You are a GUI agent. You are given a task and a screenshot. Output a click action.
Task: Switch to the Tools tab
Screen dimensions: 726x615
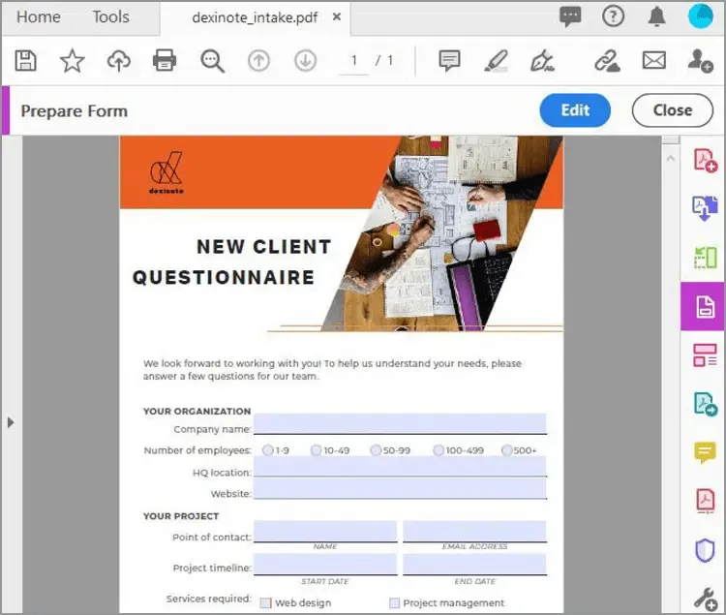coord(110,17)
